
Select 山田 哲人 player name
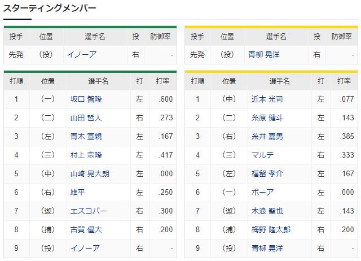click(86, 118)
